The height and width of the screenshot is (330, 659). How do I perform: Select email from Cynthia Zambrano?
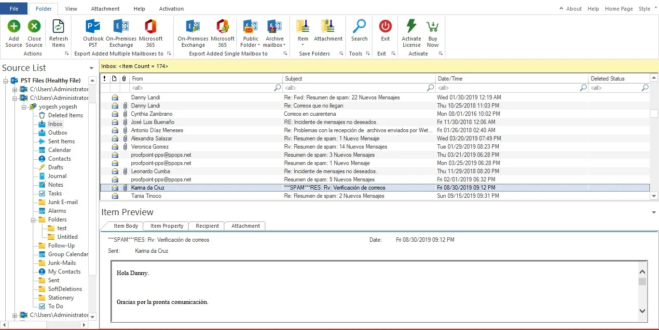(x=375, y=114)
